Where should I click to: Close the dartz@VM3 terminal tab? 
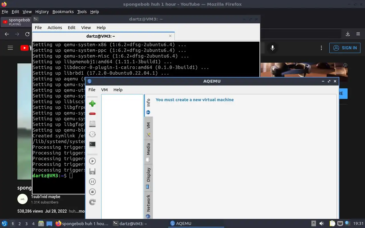coord(170,36)
